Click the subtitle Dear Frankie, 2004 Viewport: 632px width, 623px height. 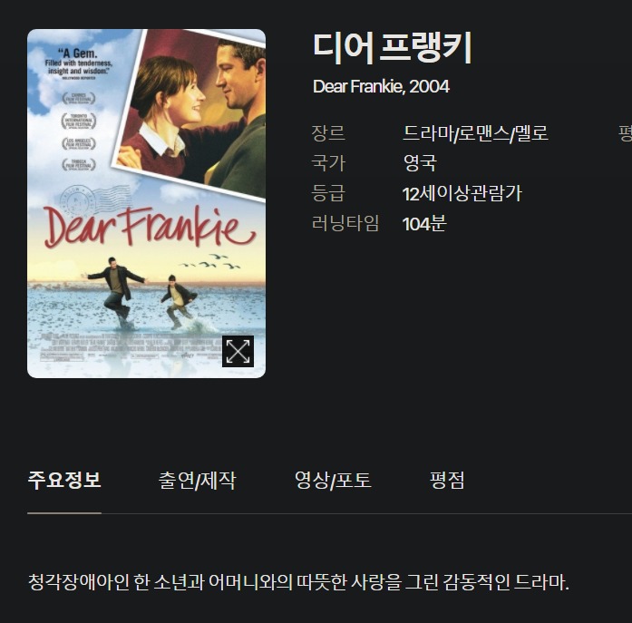(381, 87)
